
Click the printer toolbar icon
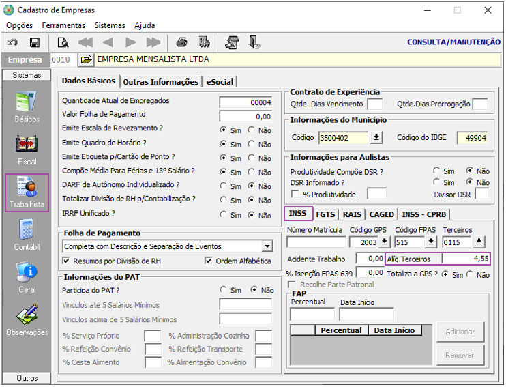click(181, 42)
